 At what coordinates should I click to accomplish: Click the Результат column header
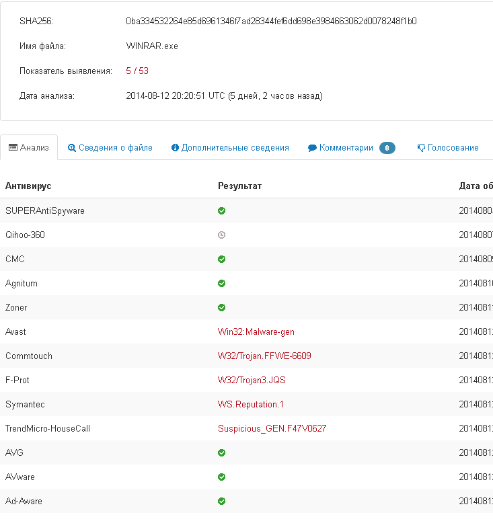coord(239,186)
